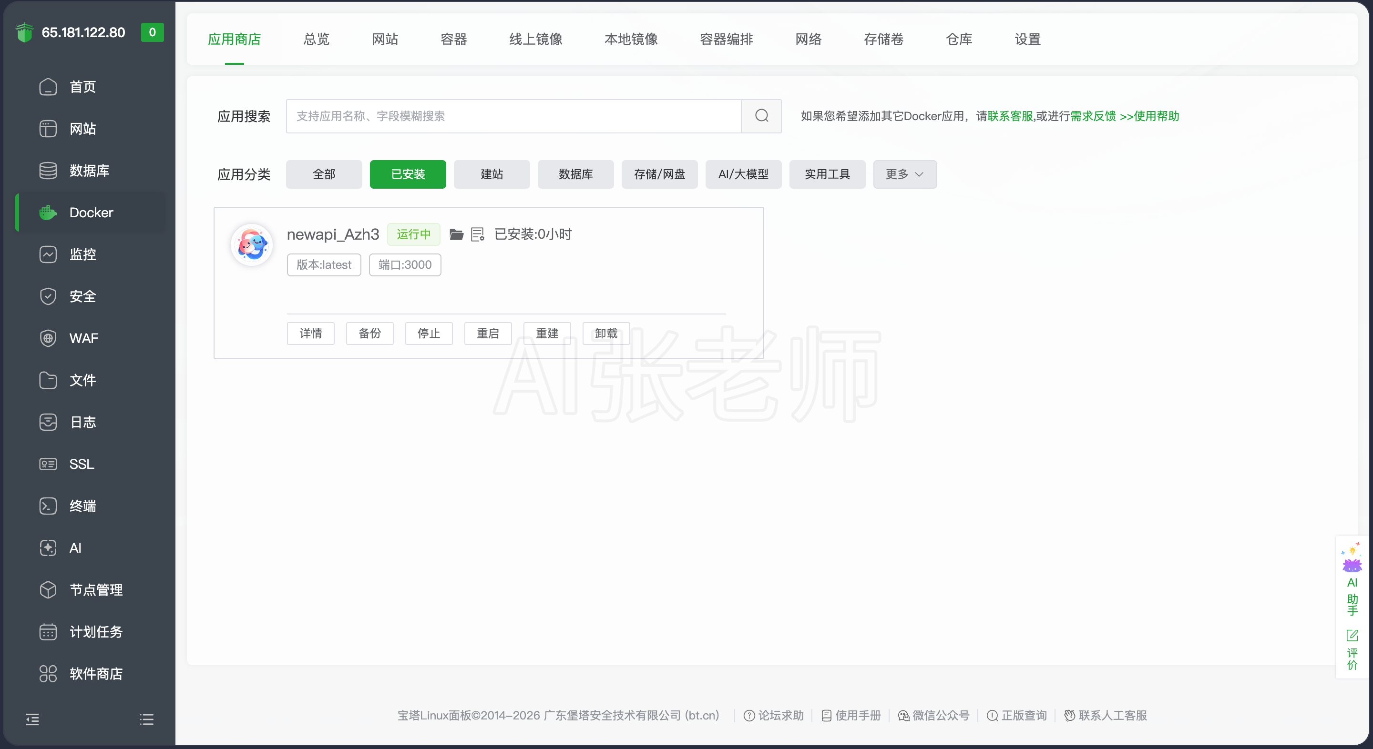The width and height of the screenshot is (1373, 749).
Task: Click the 微信公众号 footer link
Action: pyautogui.click(x=934, y=716)
